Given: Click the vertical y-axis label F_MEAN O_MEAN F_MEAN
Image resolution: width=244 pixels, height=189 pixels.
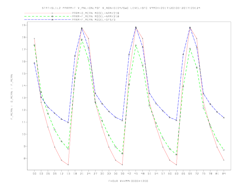Looking at the screenshot, I should coord(12,97).
